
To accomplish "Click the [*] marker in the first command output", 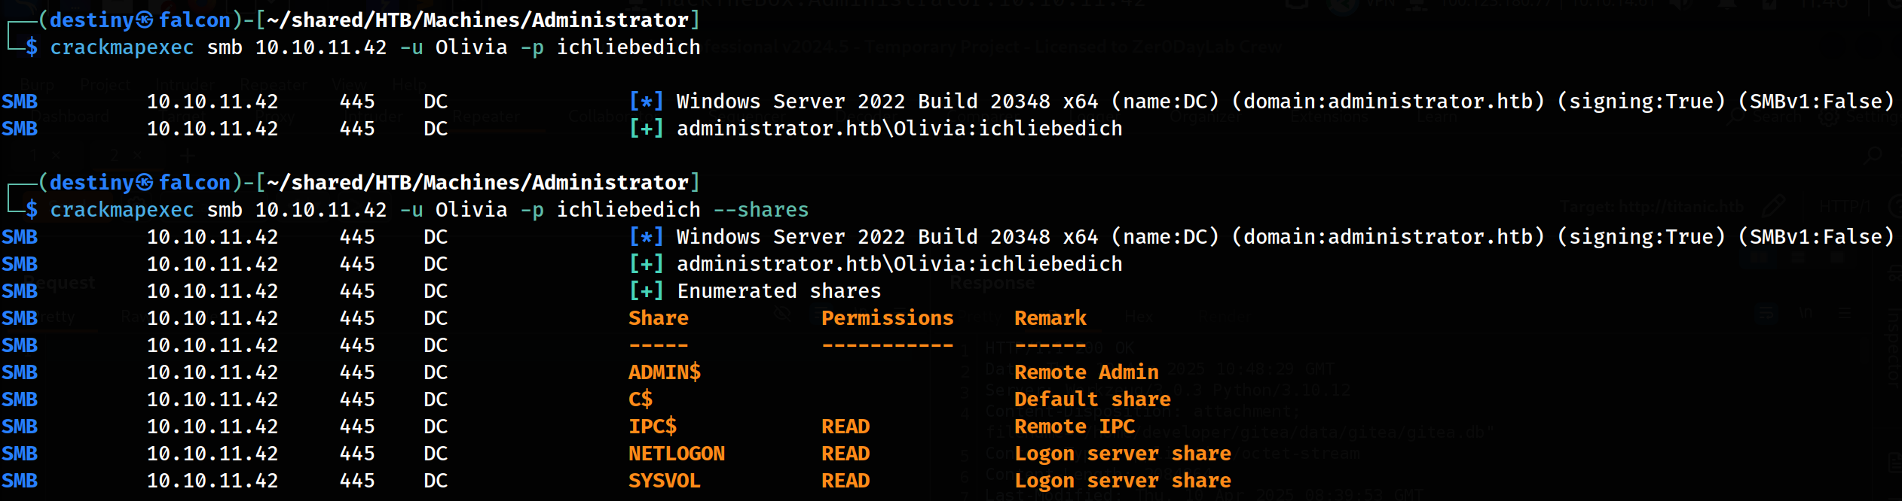I will coord(646,102).
